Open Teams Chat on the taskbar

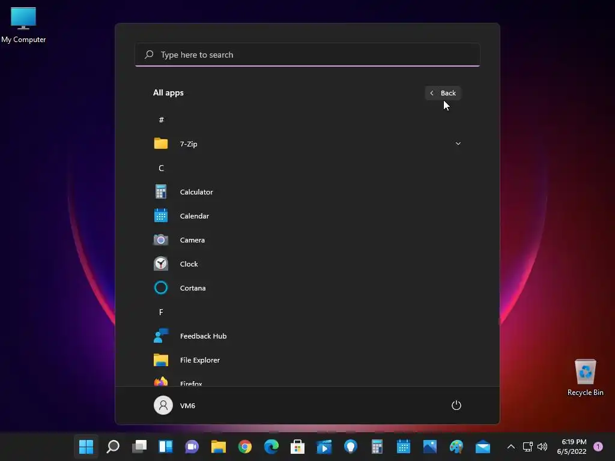point(192,446)
